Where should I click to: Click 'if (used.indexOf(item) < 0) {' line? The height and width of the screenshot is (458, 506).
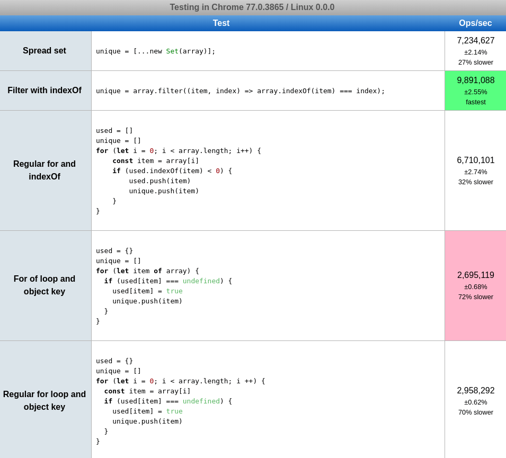tap(172, 171)
